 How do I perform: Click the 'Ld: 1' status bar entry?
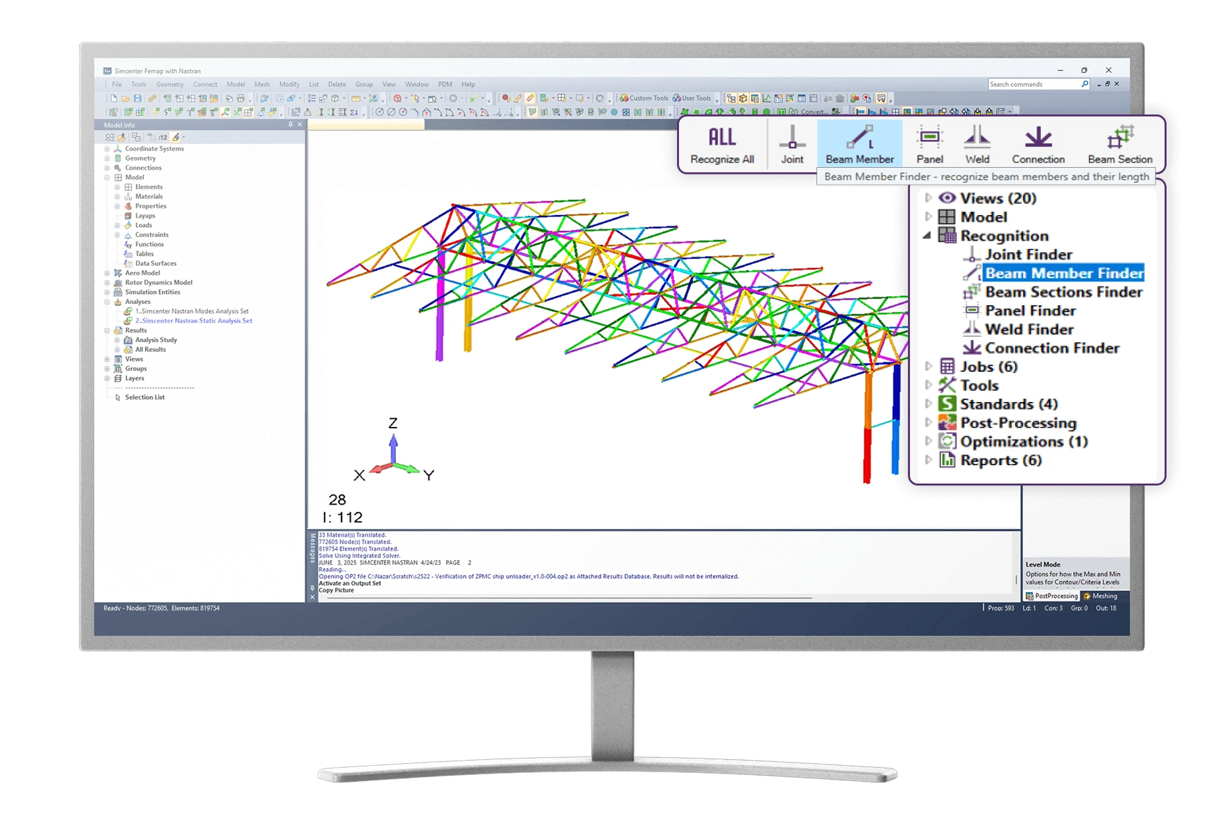[1029, 609]
